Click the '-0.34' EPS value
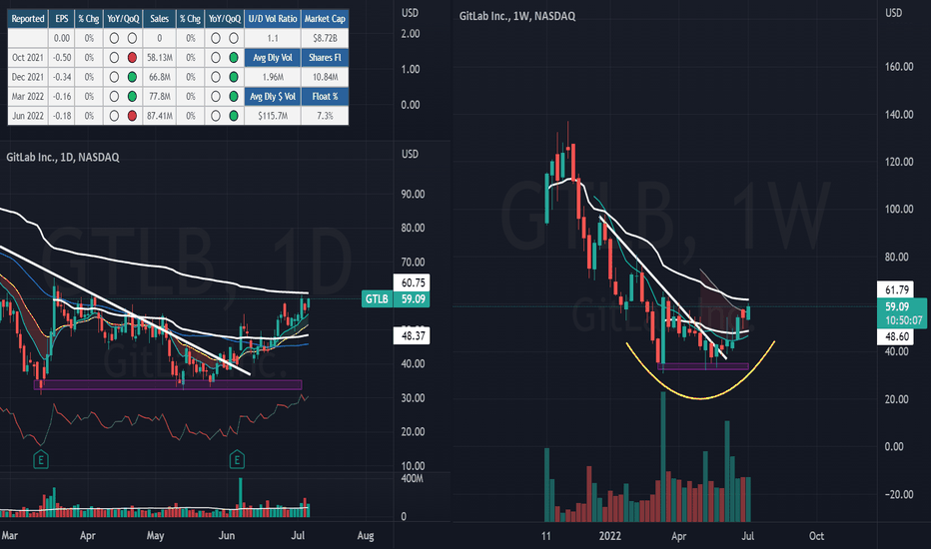 coord(62,77)
